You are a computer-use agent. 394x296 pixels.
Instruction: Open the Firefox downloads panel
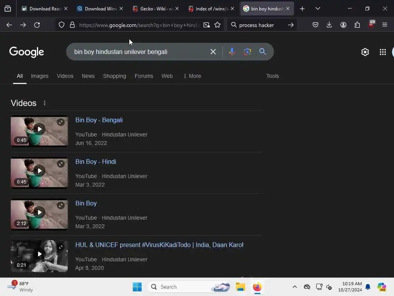[329, 25]
